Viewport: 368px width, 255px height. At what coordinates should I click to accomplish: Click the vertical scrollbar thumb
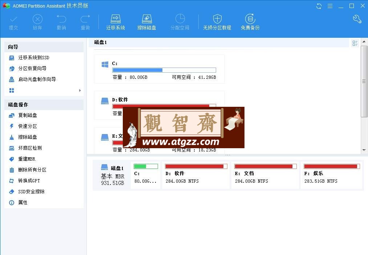364,81
